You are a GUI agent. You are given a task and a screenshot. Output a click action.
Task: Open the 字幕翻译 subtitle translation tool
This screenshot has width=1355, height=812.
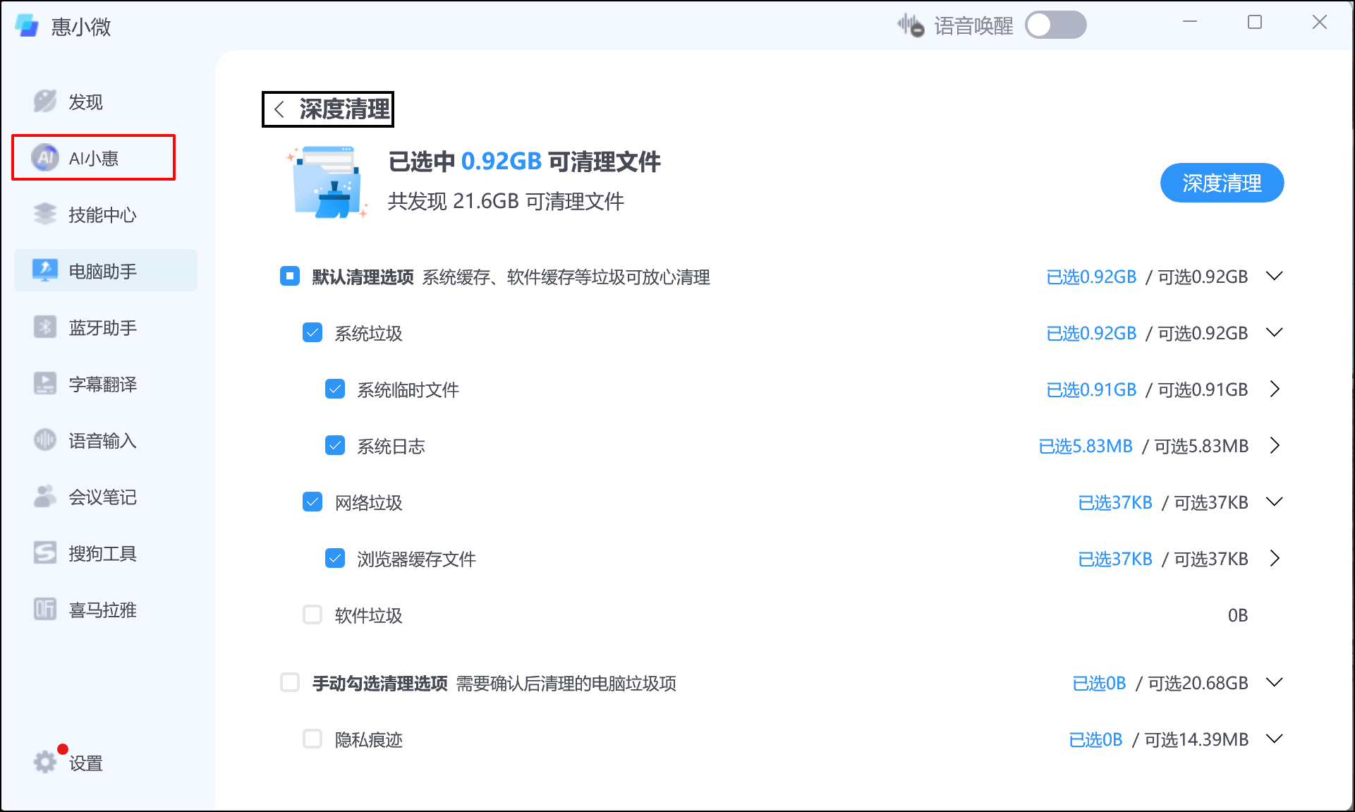pyautogui.click(x=102, y=384)
